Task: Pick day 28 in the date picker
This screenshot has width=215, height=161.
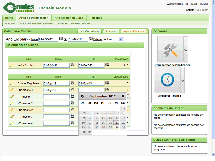Action: [x=116, y=127]
